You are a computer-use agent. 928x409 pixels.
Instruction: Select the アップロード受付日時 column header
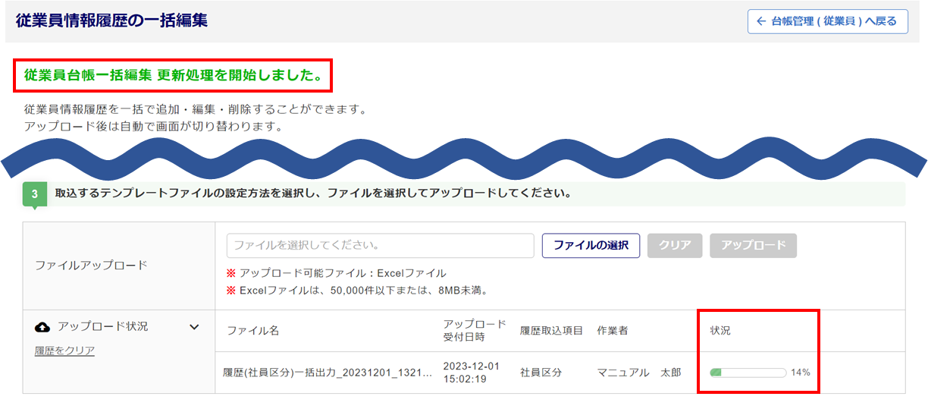(475, 331)
